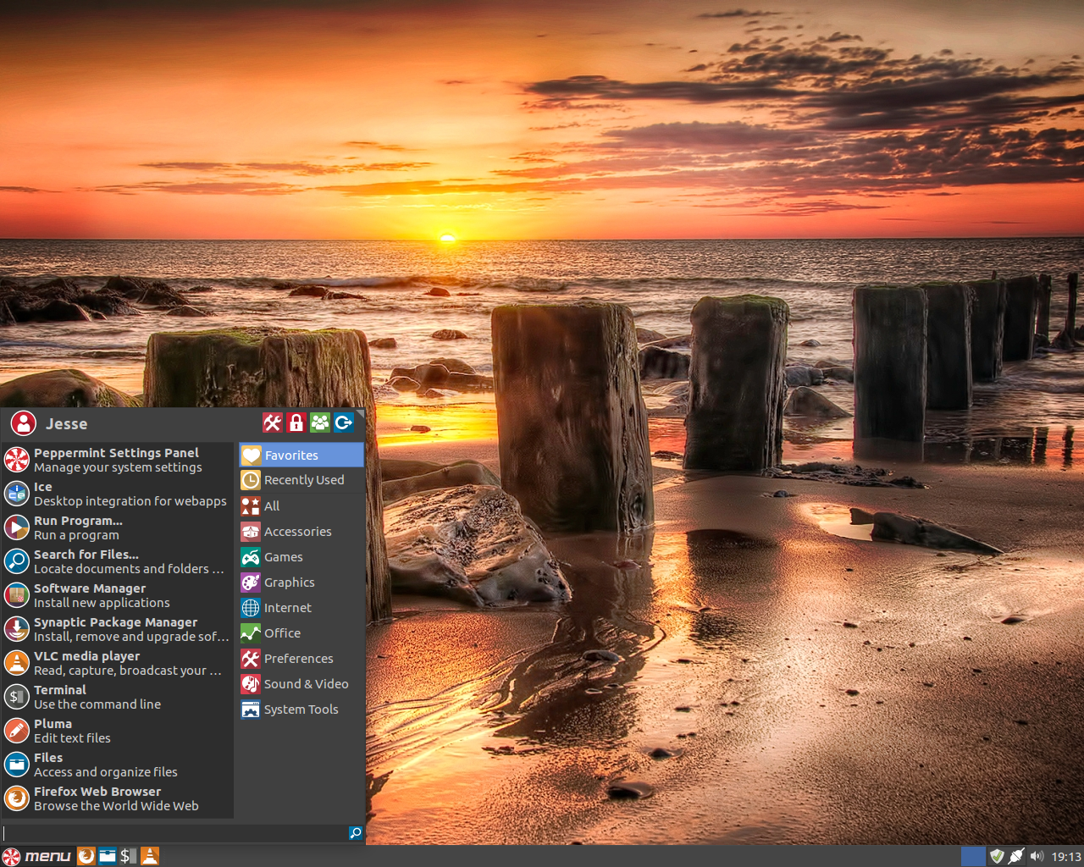This screenshot has height=867, width=1084.
Task: Open Search for Files
Action: point(118,561)
